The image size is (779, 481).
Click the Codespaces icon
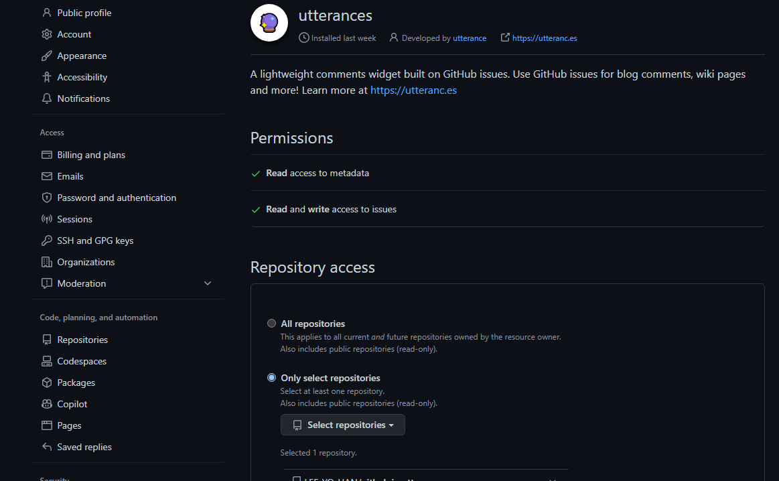pyautogui.click(x=47, y=361)
